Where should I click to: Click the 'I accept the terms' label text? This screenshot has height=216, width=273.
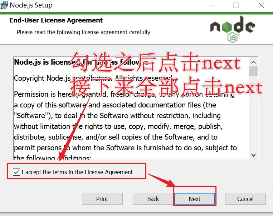(77, 172)
